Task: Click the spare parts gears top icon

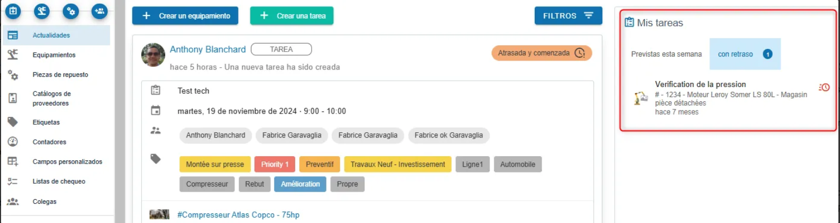Action: [x=70, y=11]
